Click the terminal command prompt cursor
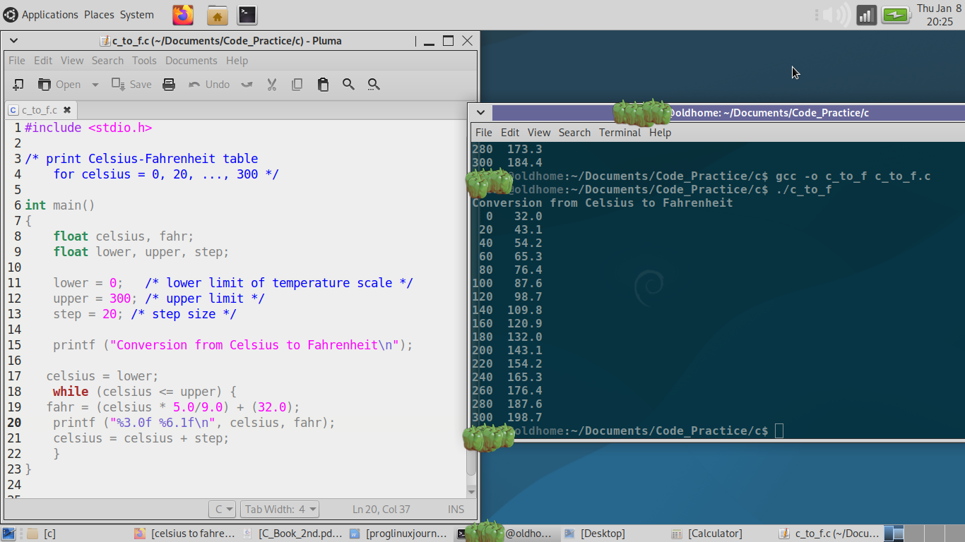965x542 pixels. [779, 430]
